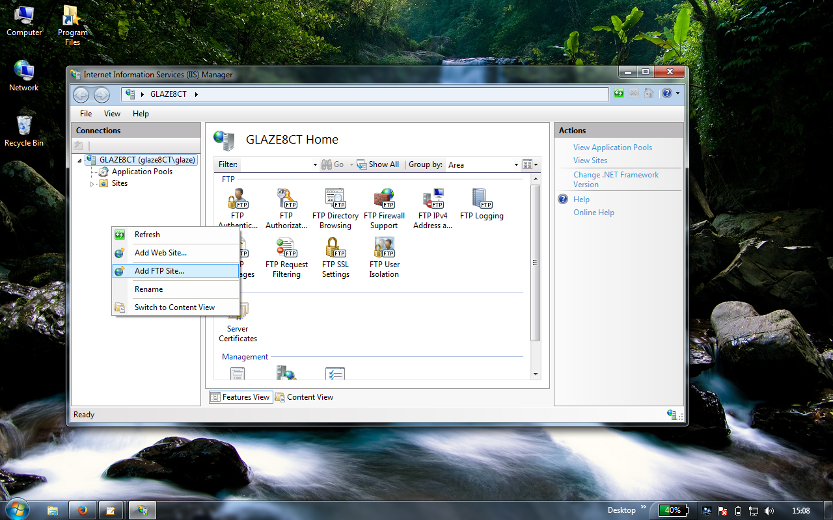The width and height of the screenshot is (833, 520).
Task: Click the Home toolbar icon
Action: pos(649,94)
